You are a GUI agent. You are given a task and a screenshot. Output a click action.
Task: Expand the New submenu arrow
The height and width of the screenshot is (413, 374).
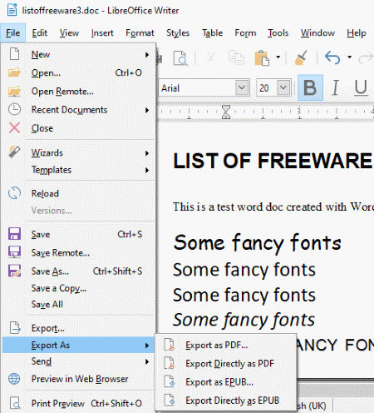pos(147,55)
